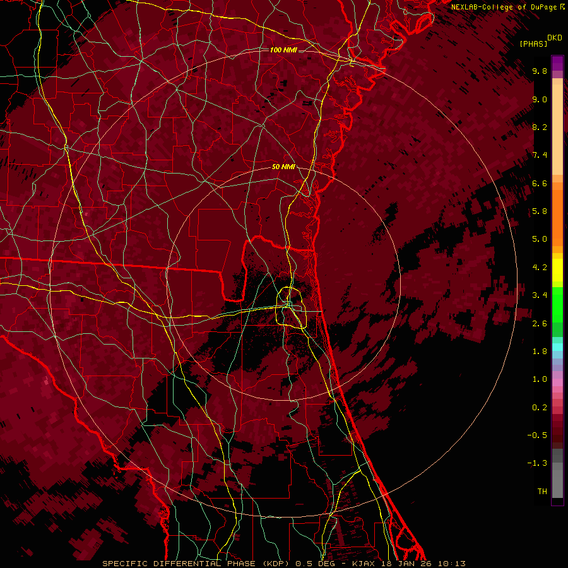Click the 5.0 color scale value
The image size is (568, 568).
(540, 239)
